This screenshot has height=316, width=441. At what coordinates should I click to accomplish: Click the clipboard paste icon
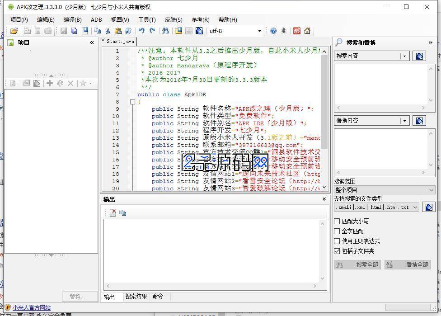[118, 31]
